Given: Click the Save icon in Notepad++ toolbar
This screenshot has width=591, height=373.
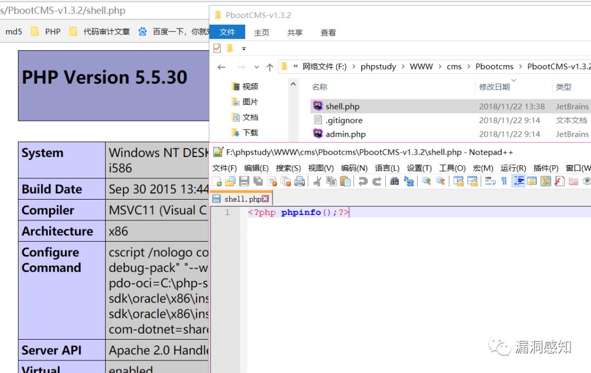Looking at the screenshot, I should pyautogui.click(x=244, y=182).
